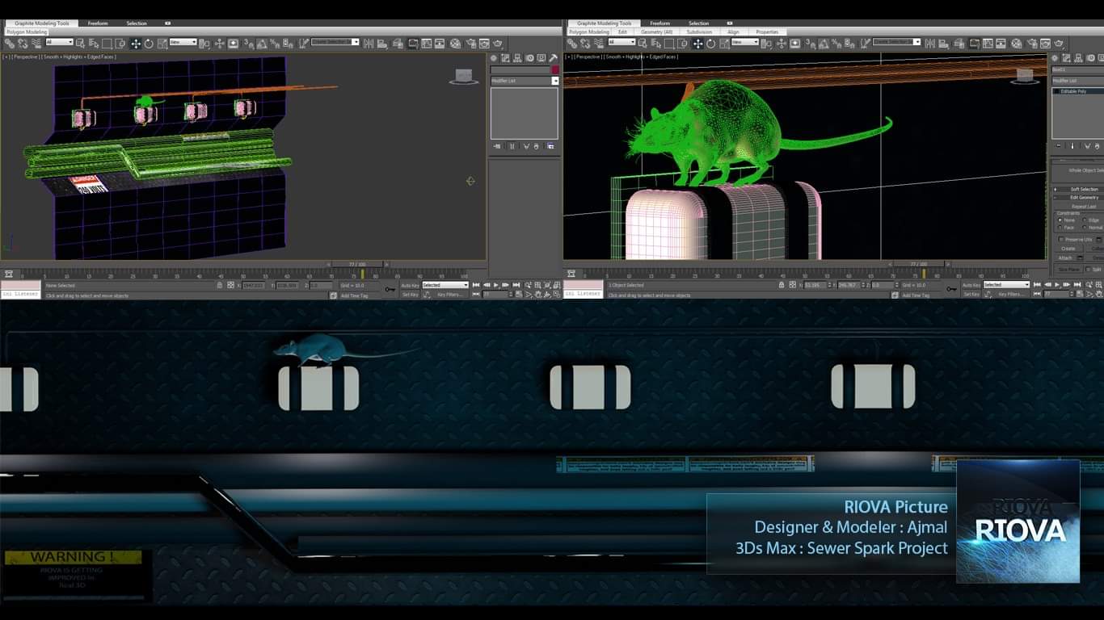This screenshot has width=1104, height=620.
Task: Click time slider 77/100 in right window
Action: coord(919,264)
